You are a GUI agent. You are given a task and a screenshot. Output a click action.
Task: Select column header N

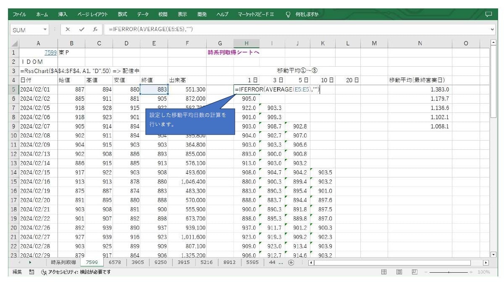click(x=420, y=43)
